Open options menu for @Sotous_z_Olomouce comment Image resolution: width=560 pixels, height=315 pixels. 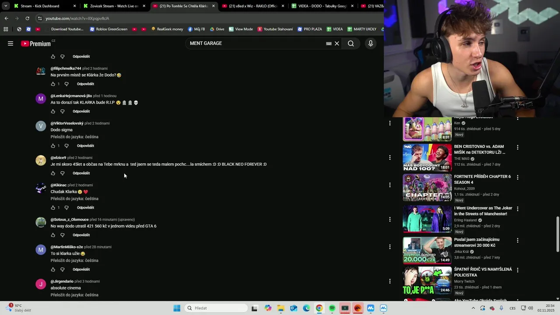pyautogui.click(x=390, y=220)
